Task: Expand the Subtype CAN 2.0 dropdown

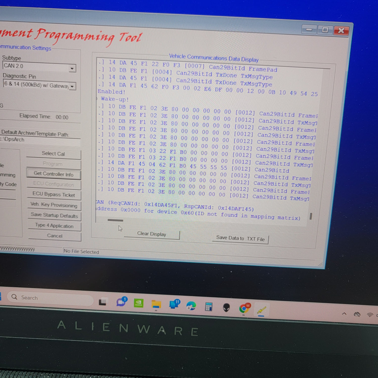Action: pyautogui.click(x=72, y=68)
